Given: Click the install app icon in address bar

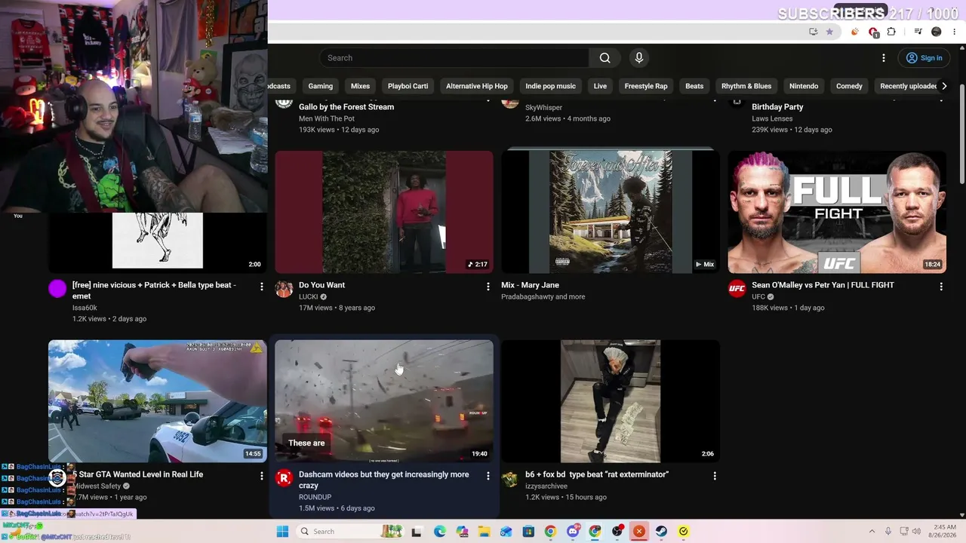Looking at the screenshot, I should (813, 32).
